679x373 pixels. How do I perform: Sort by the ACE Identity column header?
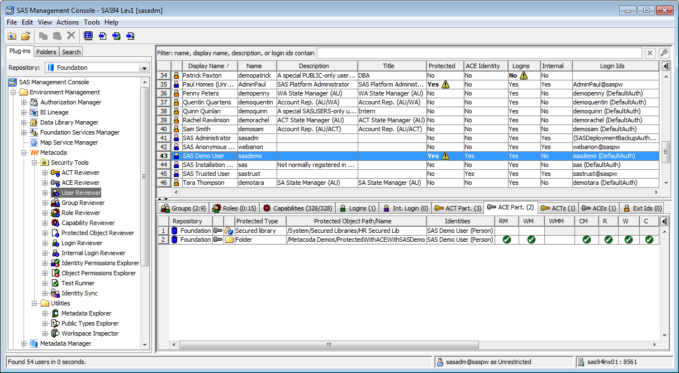[485, 66]
